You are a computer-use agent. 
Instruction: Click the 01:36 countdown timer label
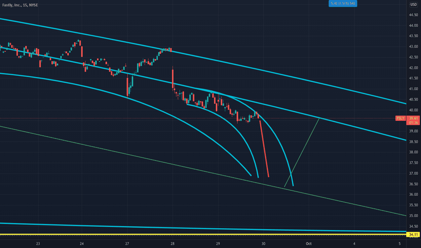413,123
